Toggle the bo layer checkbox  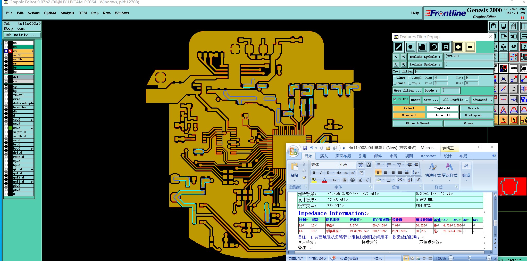(6, 72)
